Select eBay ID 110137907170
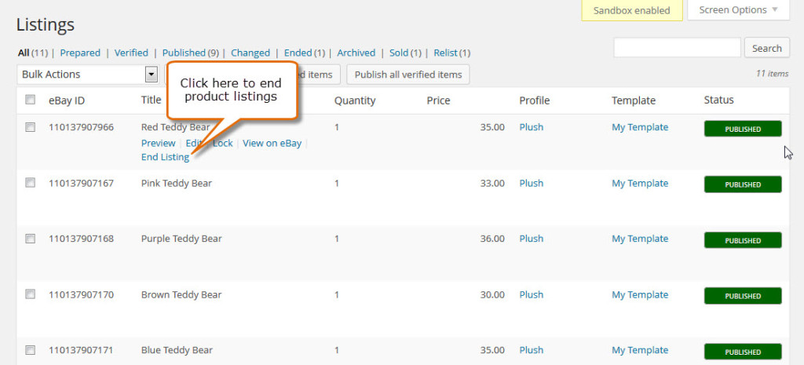This screenshot has height=365, width=804. pyautogui.click(x=81, y=294)
